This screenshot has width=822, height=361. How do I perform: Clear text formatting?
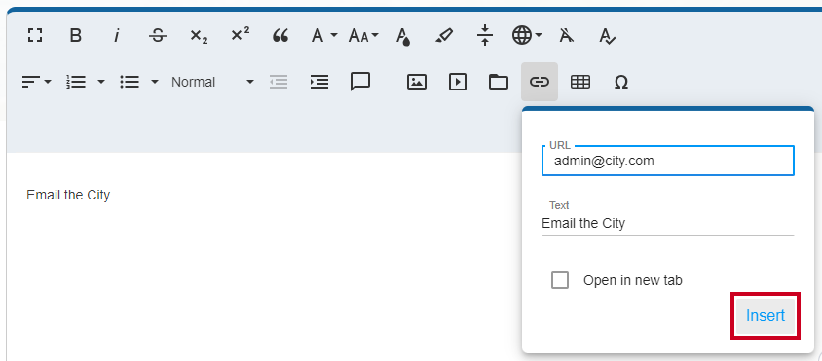pyautogui.click(x=566, y=36)
